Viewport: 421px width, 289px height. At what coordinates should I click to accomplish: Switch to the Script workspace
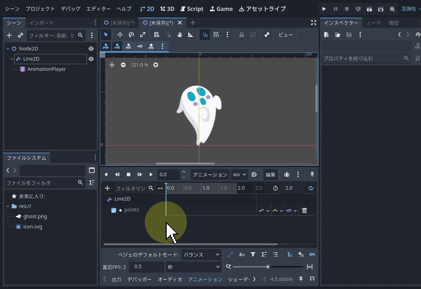[x=192, y=9]
